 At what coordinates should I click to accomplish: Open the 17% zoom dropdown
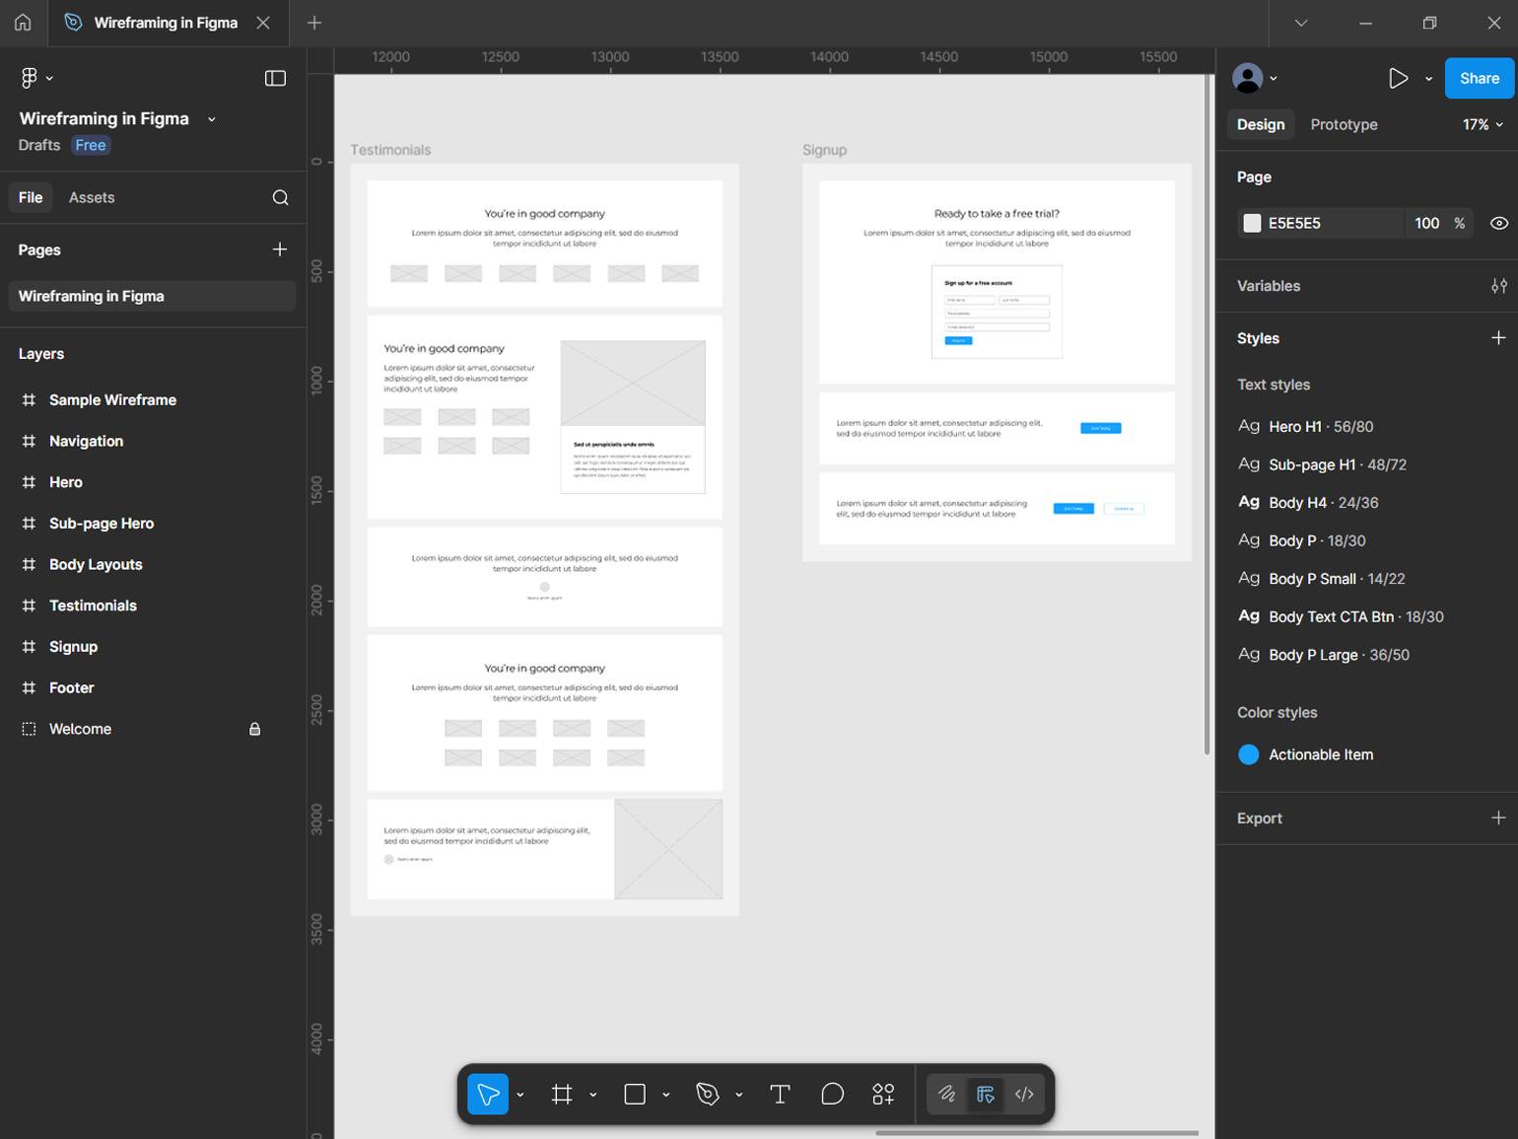click(1483, 124)
